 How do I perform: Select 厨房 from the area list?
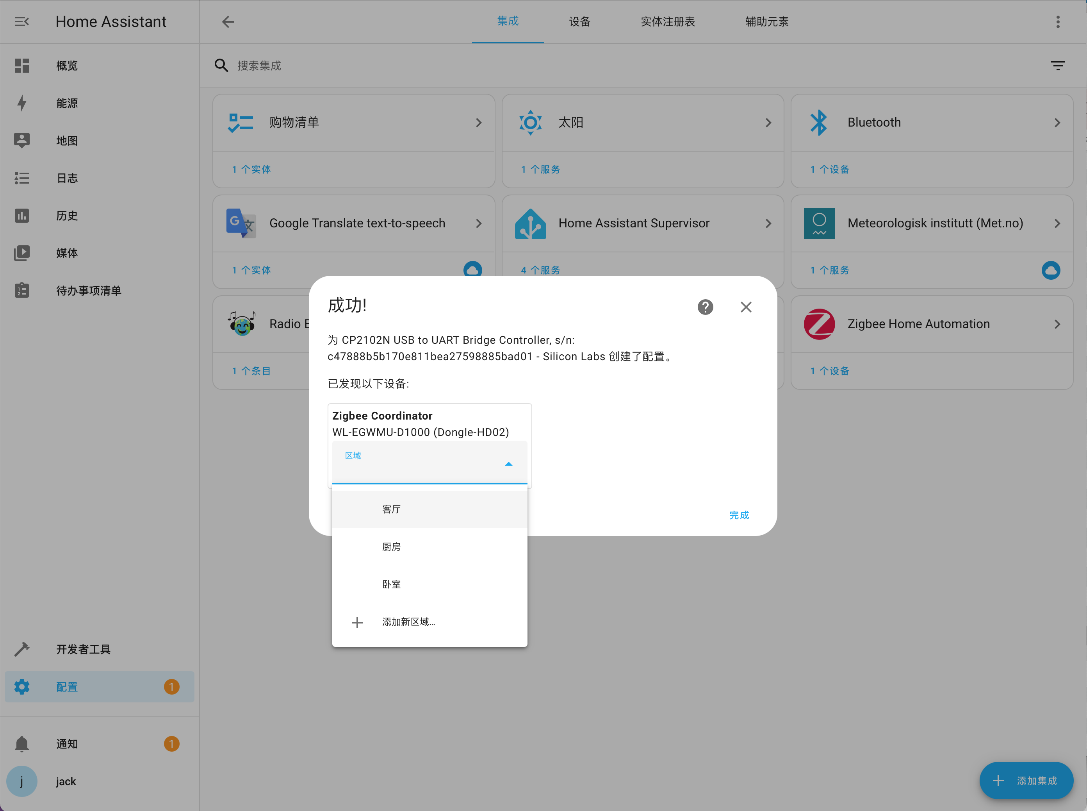point(391,547)
